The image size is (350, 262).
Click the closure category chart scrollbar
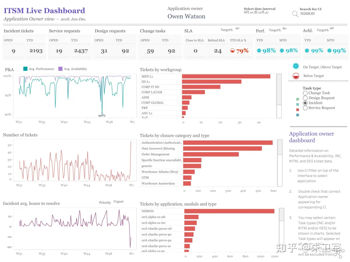(x=280, y=163)
